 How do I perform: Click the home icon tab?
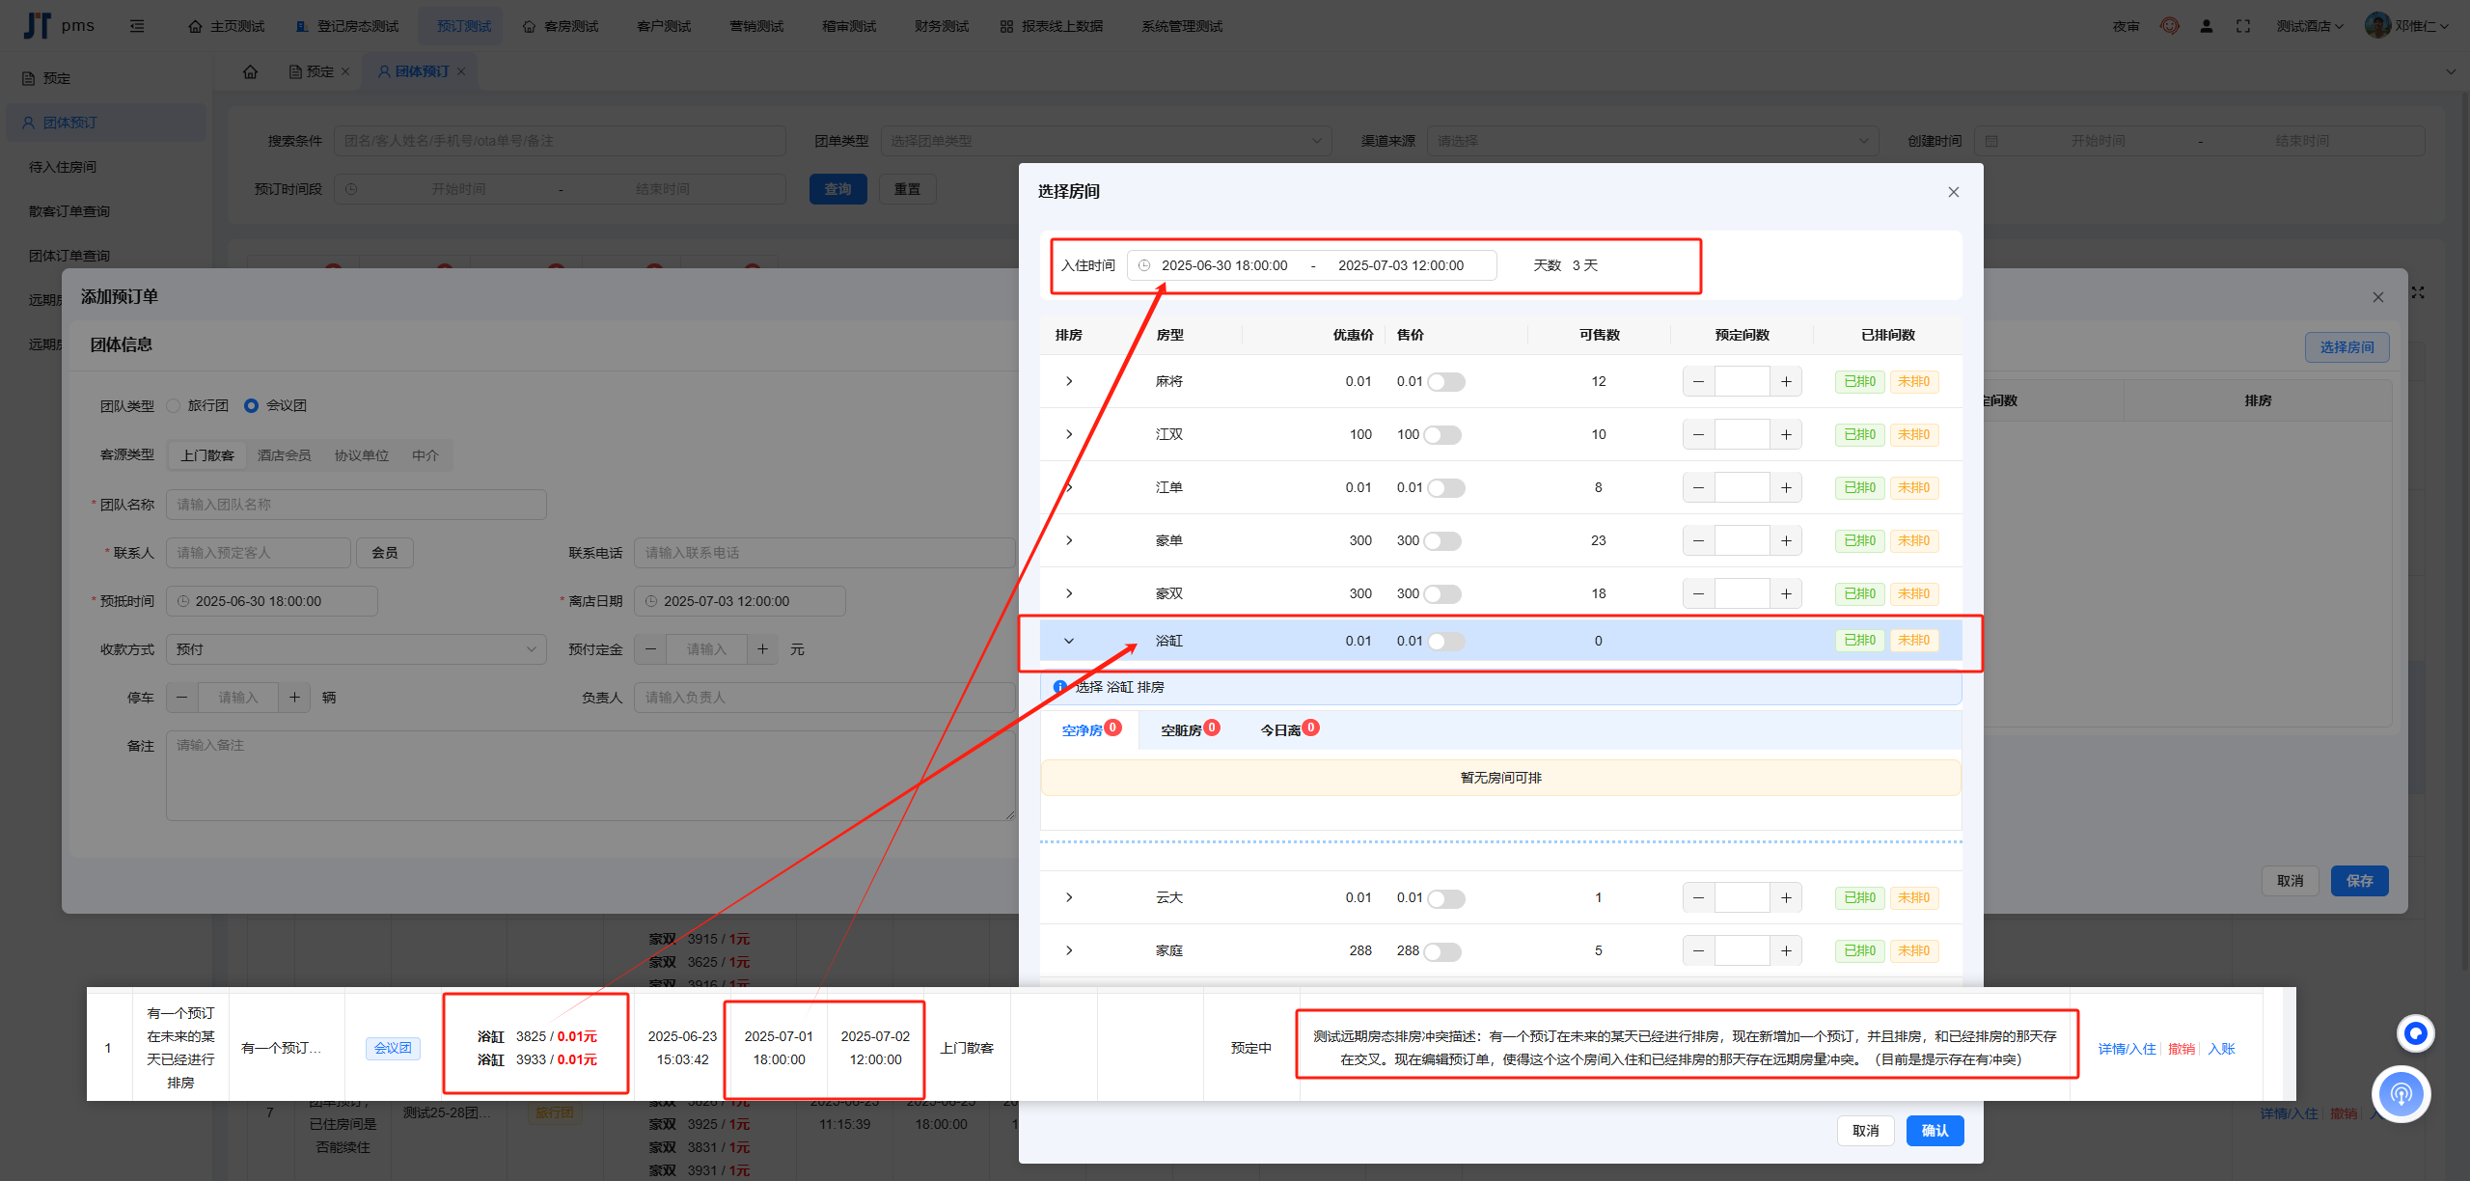(x=250, y=71)
